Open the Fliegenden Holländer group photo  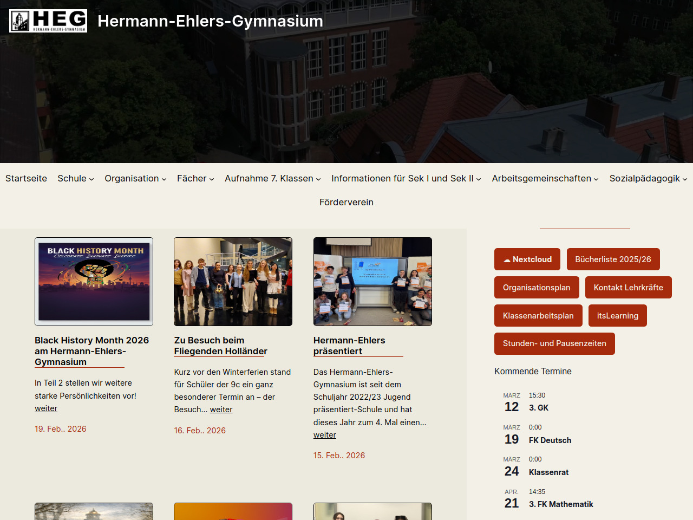(x=233, y=282)
